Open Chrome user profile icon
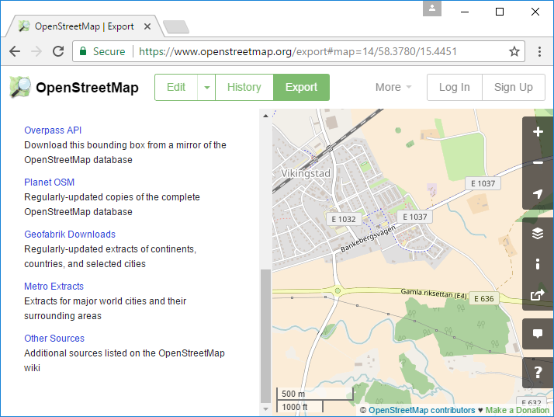 432,9
